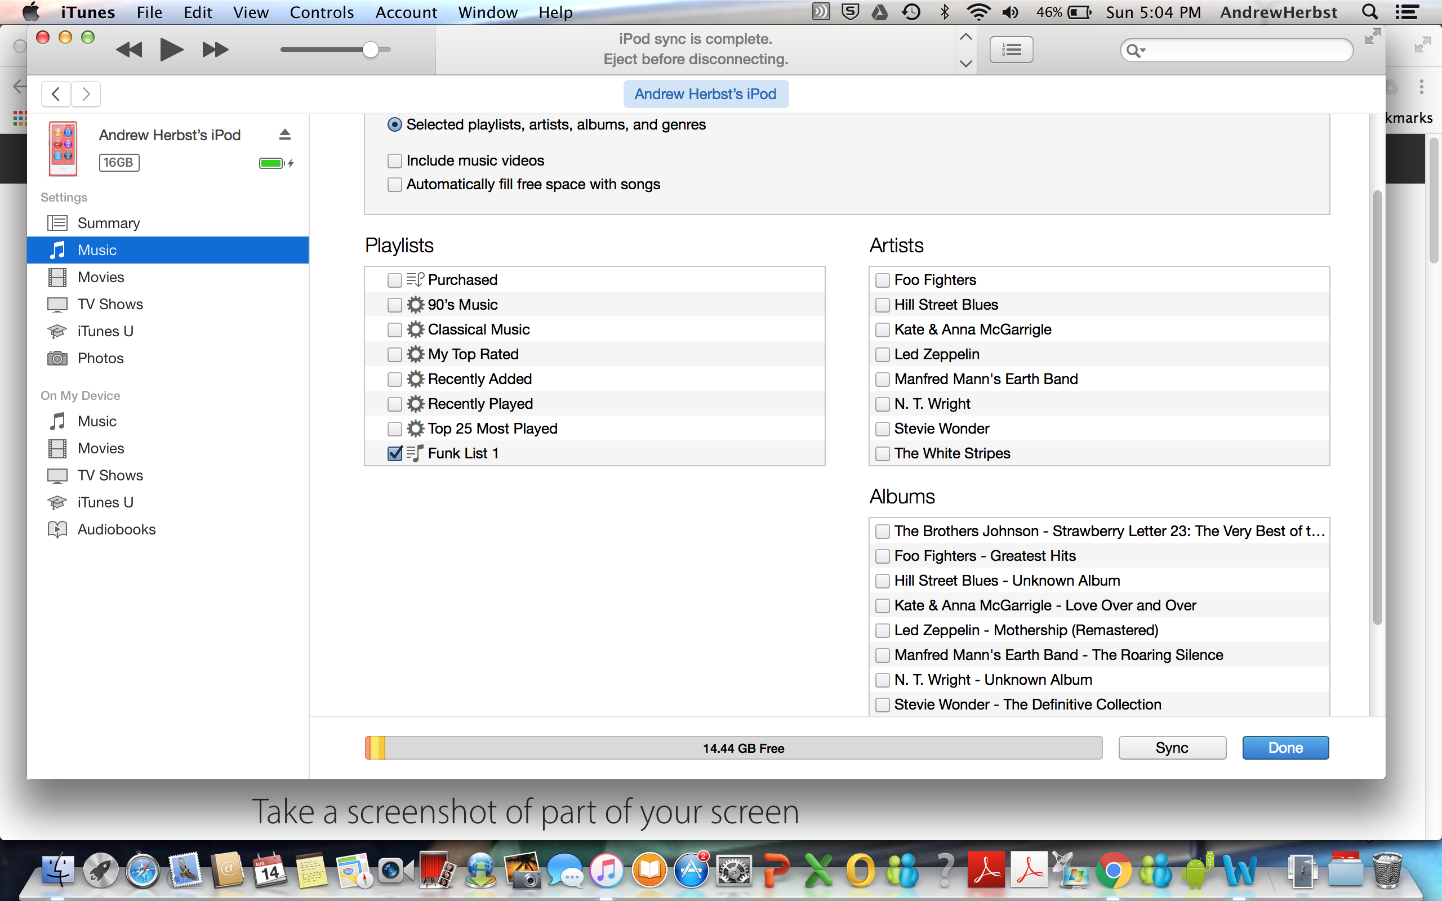This screenshot has width=1442, height=901.
Task: Click the storage capacity bar
Action: coord(733,748)
